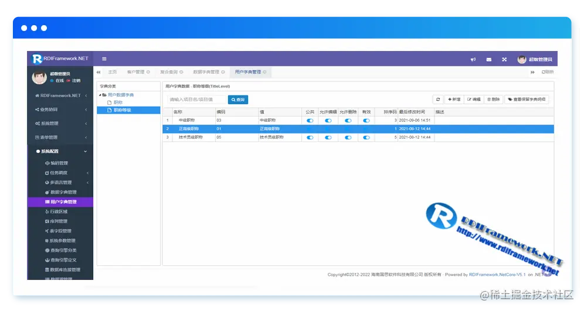
Task: Focus the 请输入项目名/项目值 search field
Action: click(196, 100)
